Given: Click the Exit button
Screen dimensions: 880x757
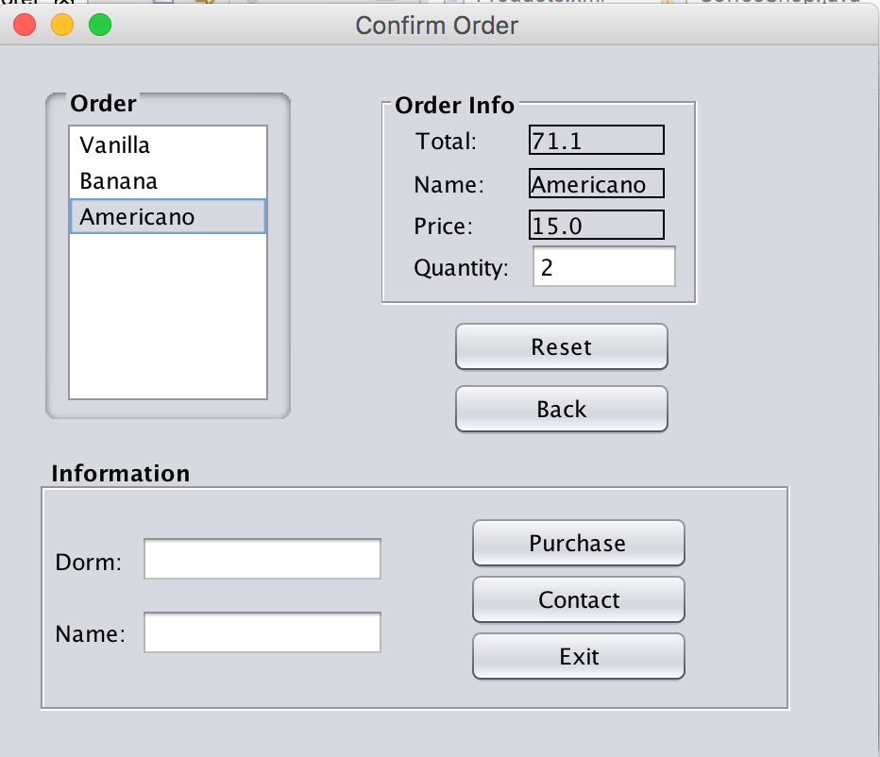Looking at the screenshot, I should [x=579, y=657].
